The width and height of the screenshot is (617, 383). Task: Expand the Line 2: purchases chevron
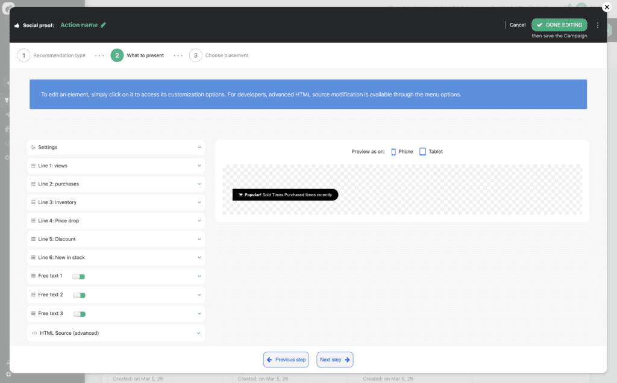(199, 184)
